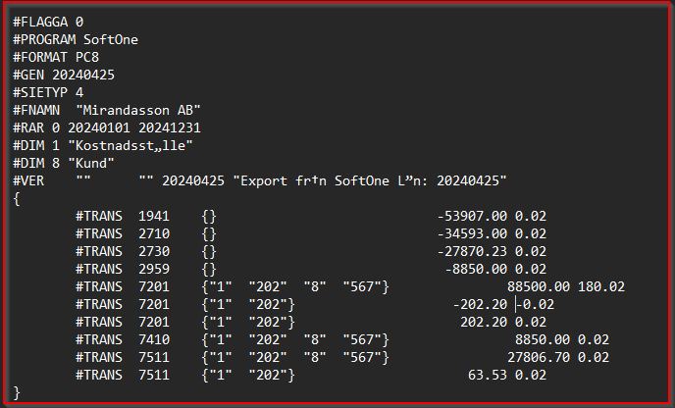Screen dimensions: 675x408
Task: Click the #DIM 8 "Kund" line
Action: click(64, 163)
